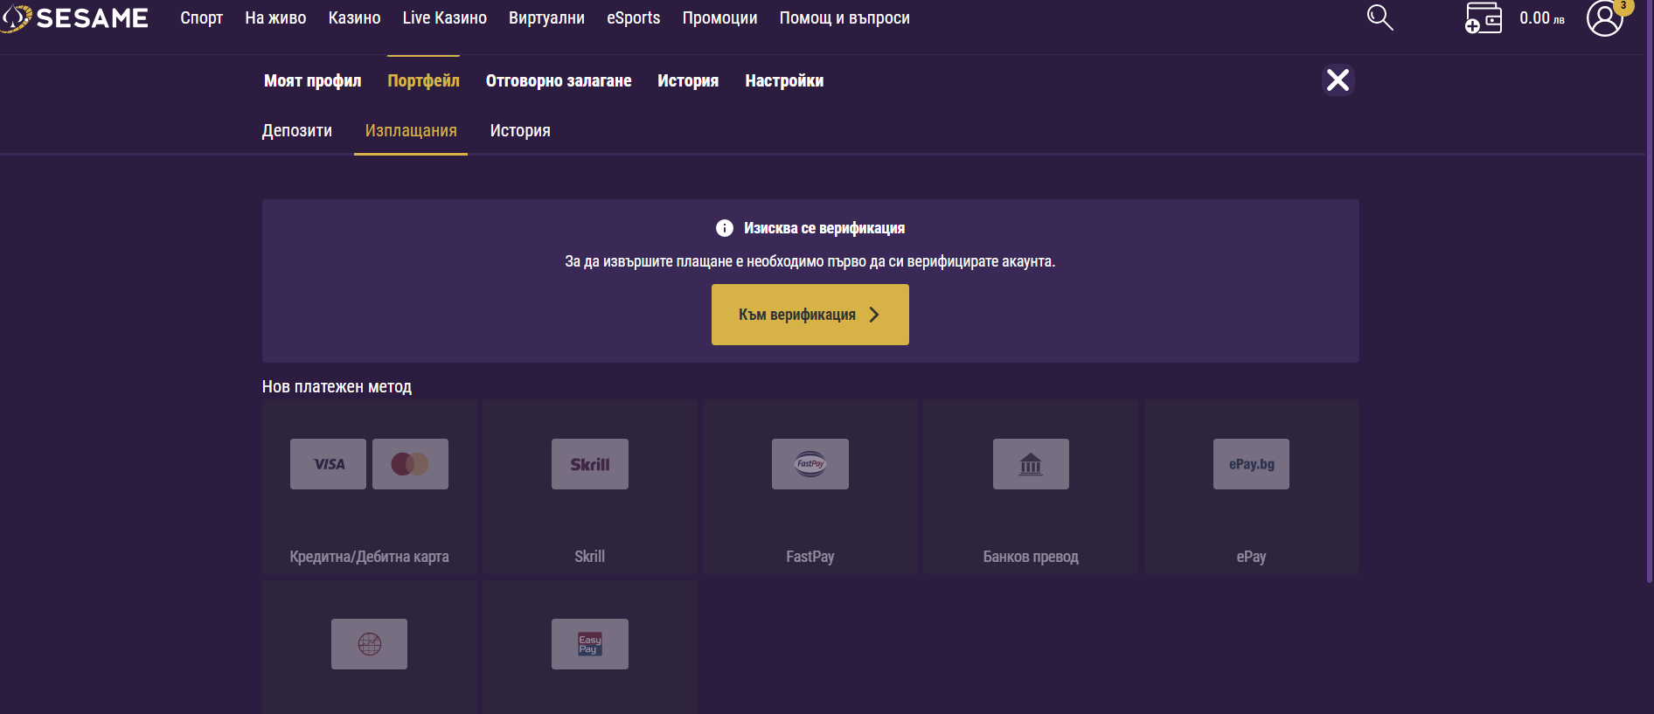Screen dimensions: 1654x714
Task: Open the top-level История tab
Action: 688,80
